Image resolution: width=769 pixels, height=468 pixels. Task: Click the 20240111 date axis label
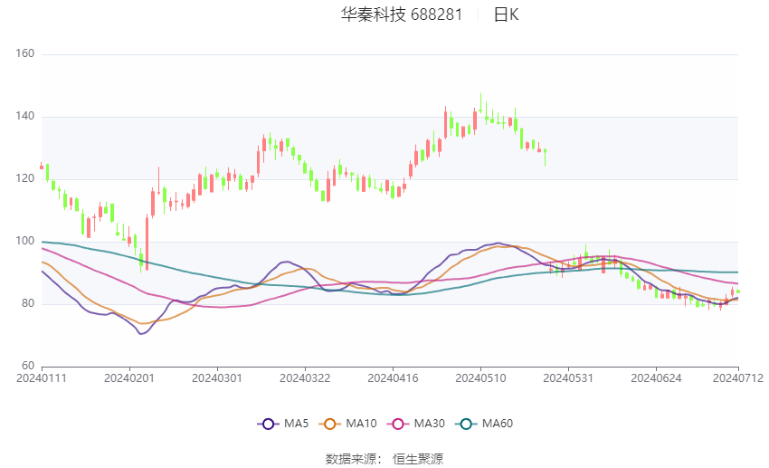pos(42,378)
